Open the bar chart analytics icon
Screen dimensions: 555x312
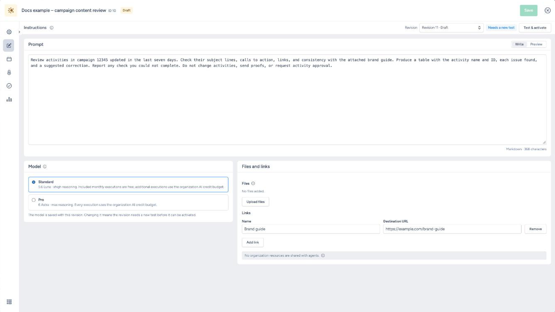(x=9, y=99)
